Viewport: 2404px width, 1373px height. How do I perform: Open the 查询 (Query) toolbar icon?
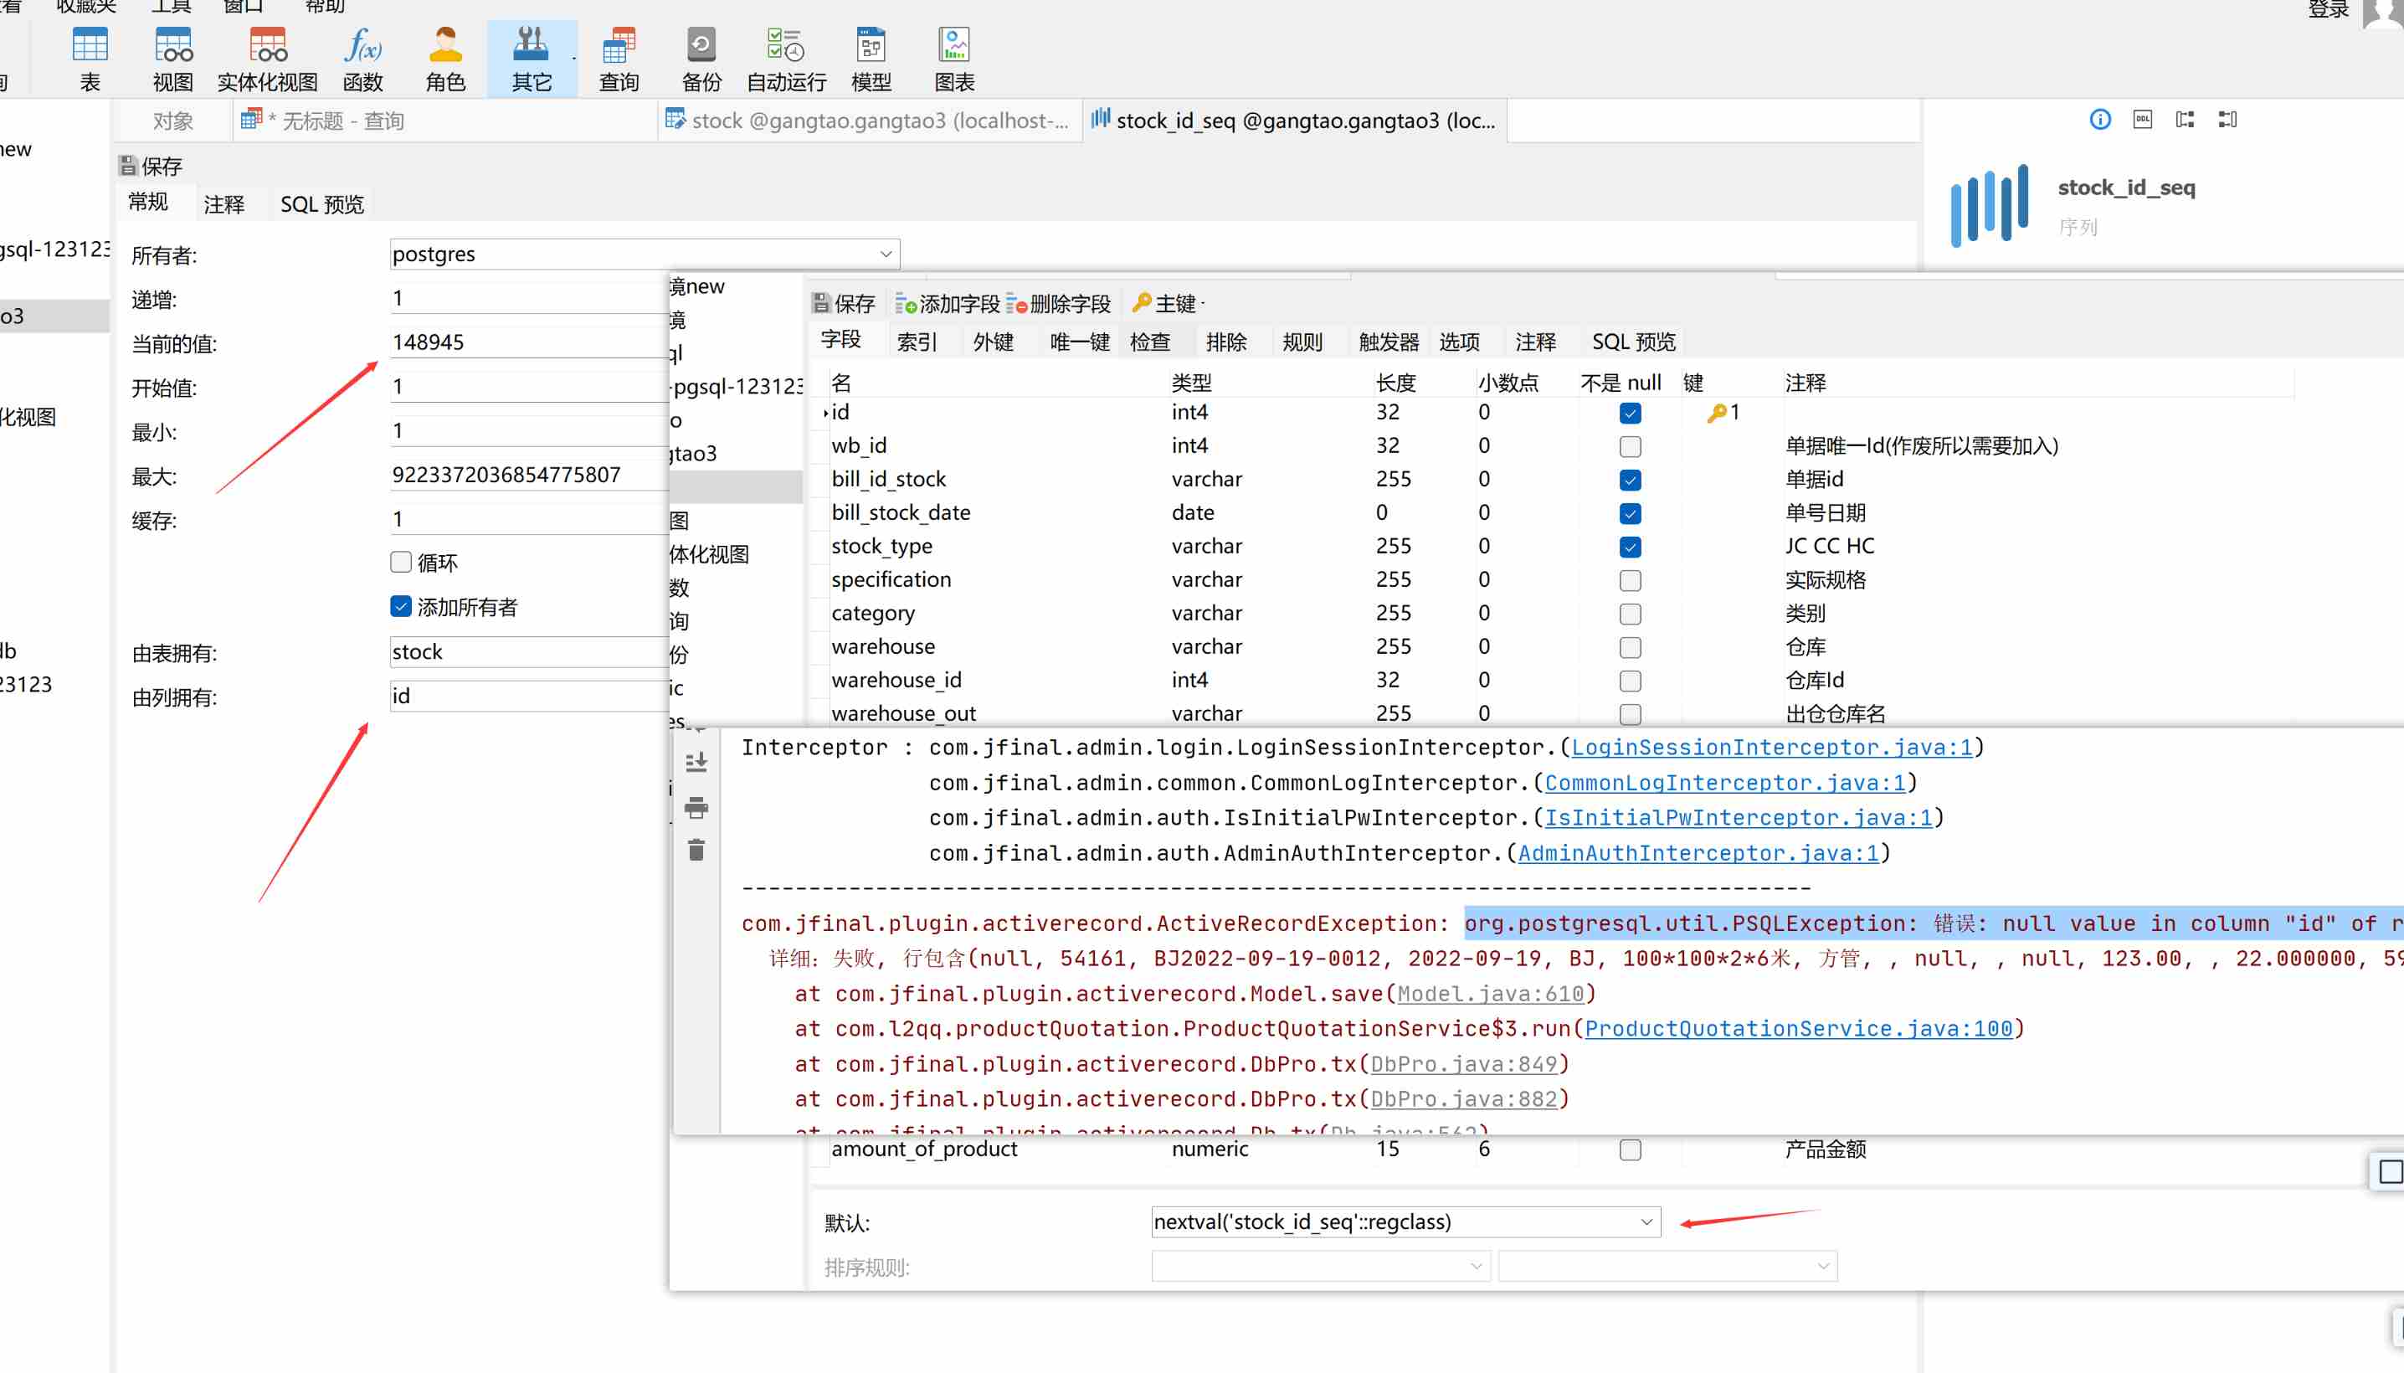(619, 59)
